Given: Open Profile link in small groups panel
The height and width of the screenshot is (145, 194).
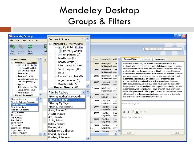Looking at the screenshot, I should tap(34, 65).
